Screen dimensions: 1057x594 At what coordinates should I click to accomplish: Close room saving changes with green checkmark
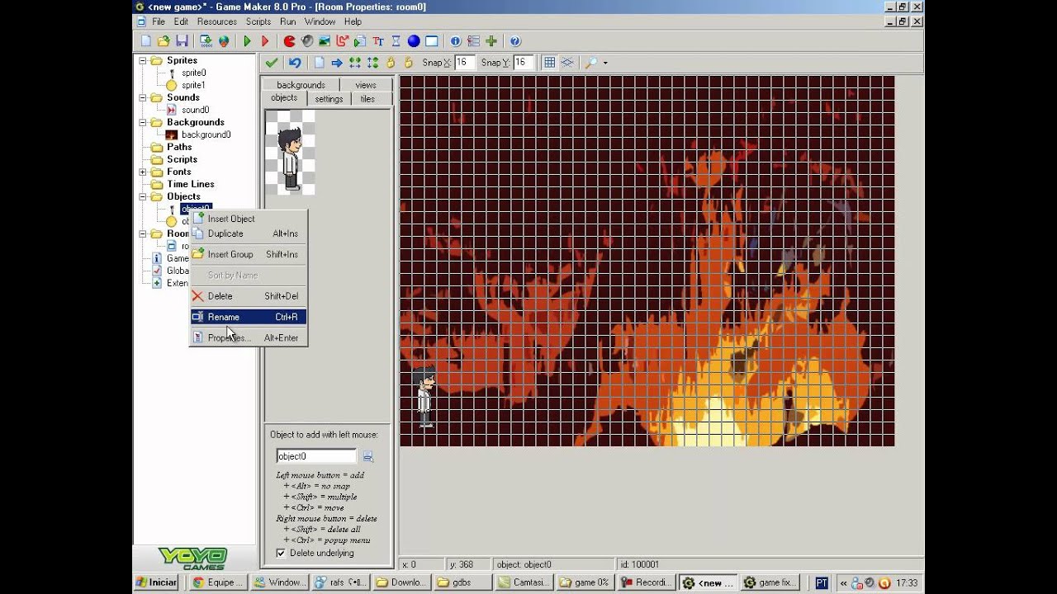tap(271, 63)
